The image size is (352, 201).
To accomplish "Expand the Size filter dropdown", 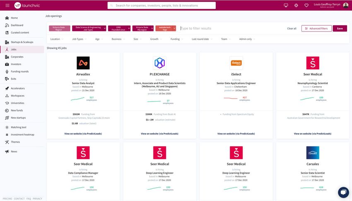I will coord(137,39).
